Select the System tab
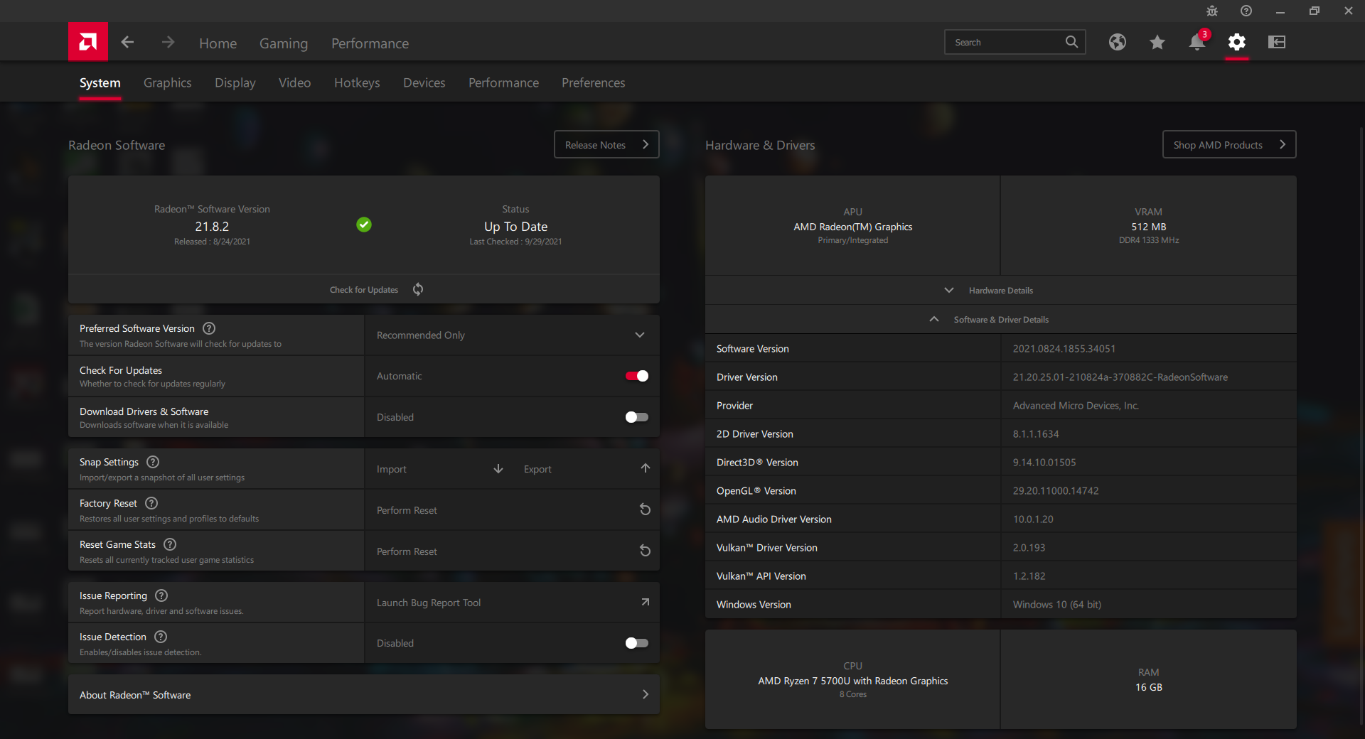Image resolution: width=1365 pixels, height=739 pixels. coord(100,82)
